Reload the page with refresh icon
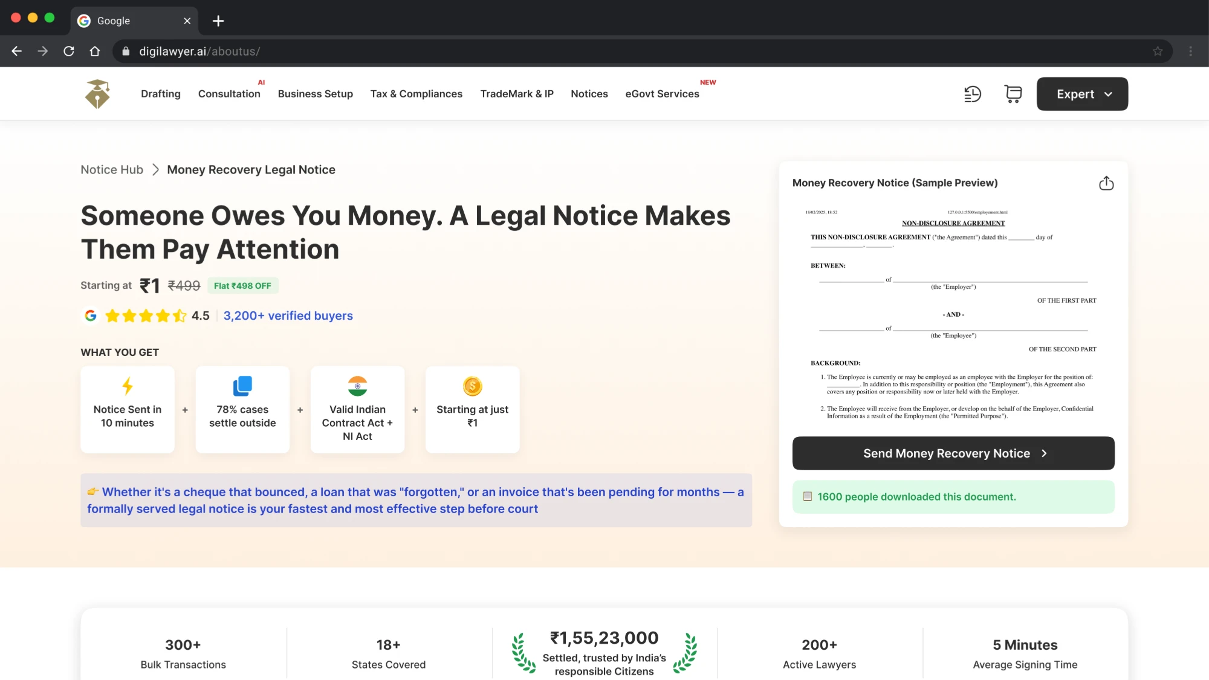Viewport: 1209px width, 680px height. [x=69, y=51]
